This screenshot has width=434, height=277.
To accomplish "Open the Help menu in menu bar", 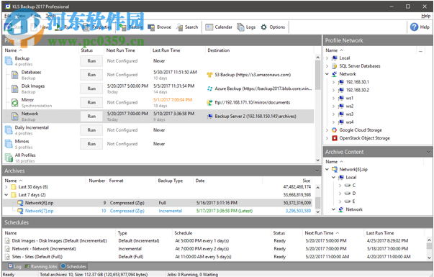I will click(x=425, y=16).
